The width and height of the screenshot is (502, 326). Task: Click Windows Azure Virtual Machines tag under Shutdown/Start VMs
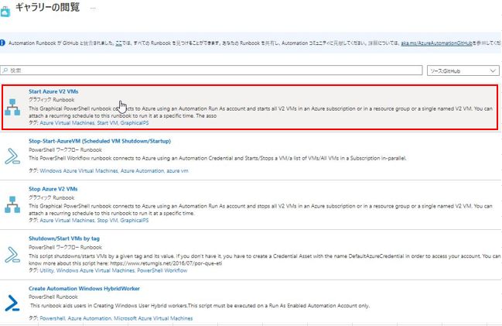(x=95, y=270)
